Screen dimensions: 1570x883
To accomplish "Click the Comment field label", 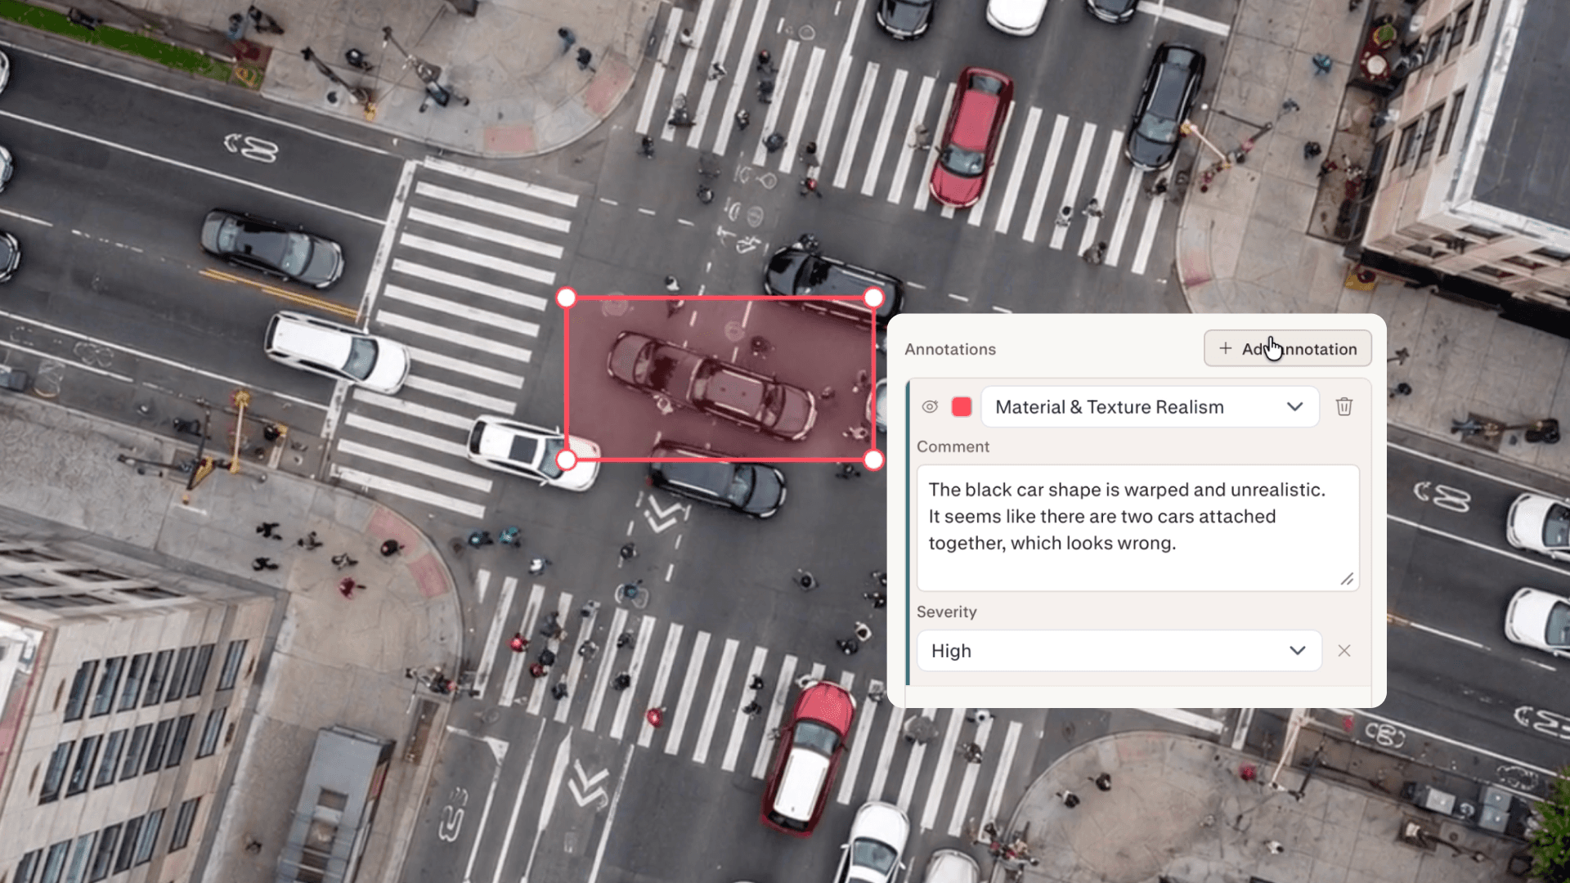I will (x=953, y=446).
